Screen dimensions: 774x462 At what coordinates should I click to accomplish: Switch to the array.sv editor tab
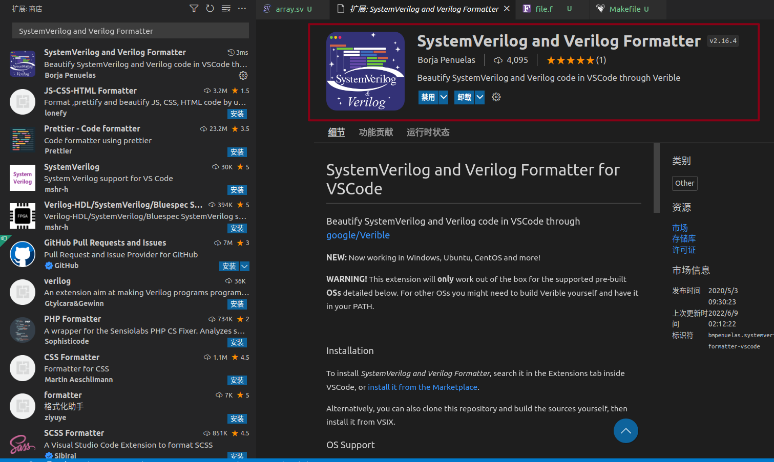point(292,9)
